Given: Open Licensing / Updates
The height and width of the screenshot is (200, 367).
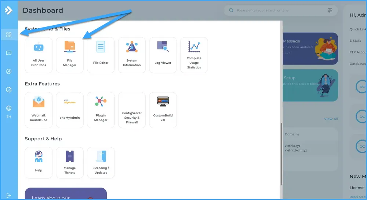Looking at the screenshot, I should 101,163.
